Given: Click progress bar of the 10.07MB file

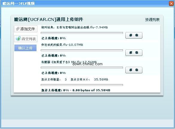Looking at the screenshot, I should [82, 50].
